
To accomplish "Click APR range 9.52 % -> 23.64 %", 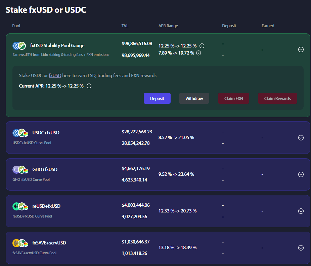I will coord(176,174).
